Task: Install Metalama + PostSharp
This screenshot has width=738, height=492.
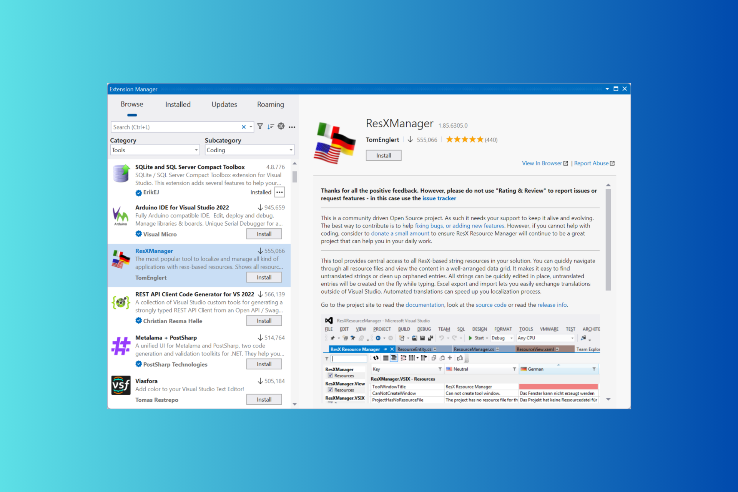Action: point(264,364)
